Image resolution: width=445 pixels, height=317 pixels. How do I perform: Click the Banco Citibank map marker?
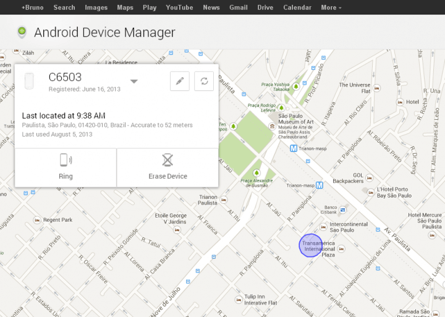[342, 210]
